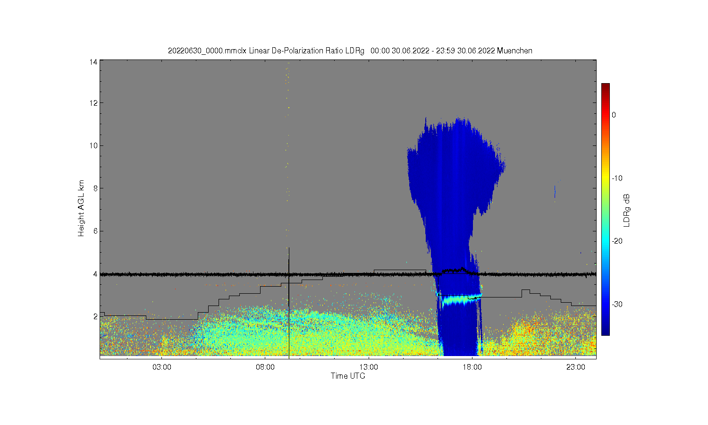The width and height of the screenshot is (708, 425).
Task: Click the LDRg color scale bar
Action: point(605,209)
